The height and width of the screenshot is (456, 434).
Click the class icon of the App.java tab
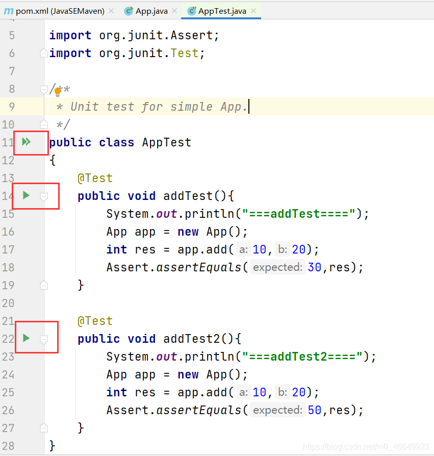(x=128, y=11)
